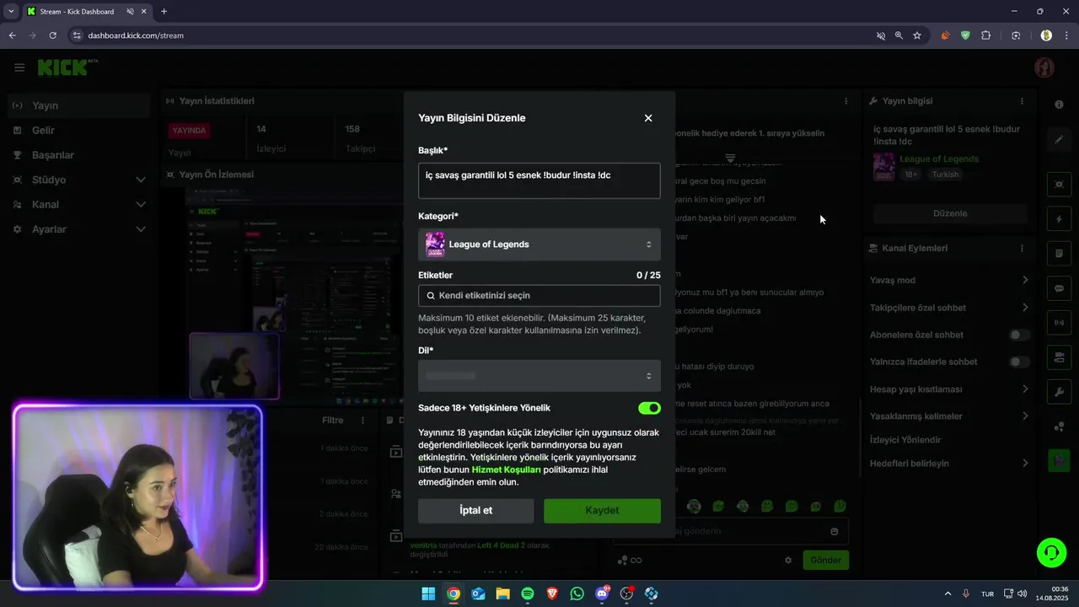Bookmark this page with the star icon
1079x607 pixels.
[x=917, y=35]
